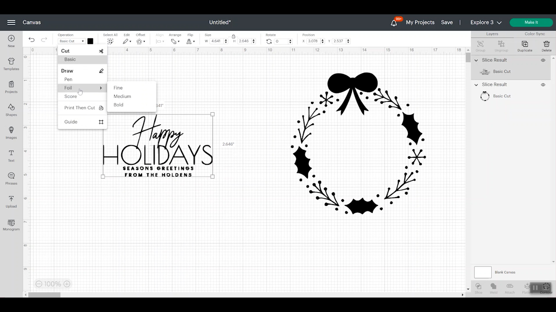Click the horizontal canvas scrollbar
The width and height of the screenshot is (556, 312).
(x=45, y=295)
